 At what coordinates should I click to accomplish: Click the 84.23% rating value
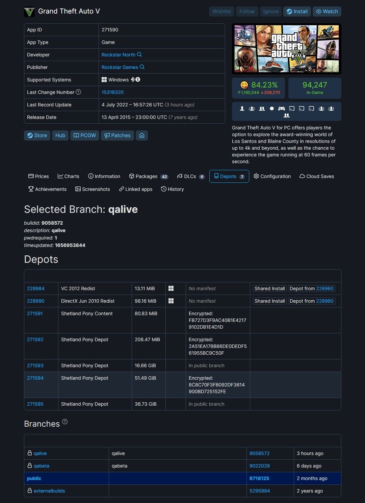(264, 85)
